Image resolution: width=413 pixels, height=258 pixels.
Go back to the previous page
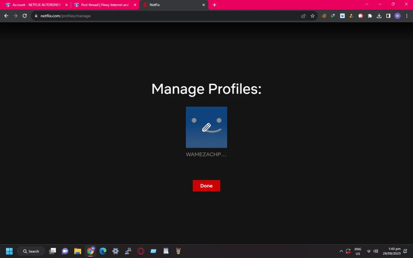point(7,16)
